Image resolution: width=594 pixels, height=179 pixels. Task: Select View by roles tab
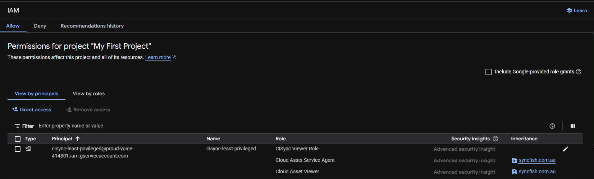[x=89, y=93]
